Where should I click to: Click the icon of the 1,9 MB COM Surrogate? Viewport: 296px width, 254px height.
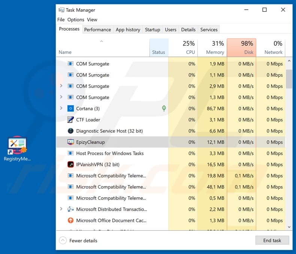coord(70,64)
